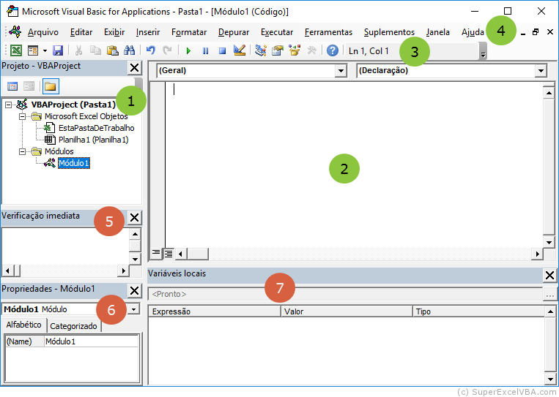Switch to the Categorizado tab
The image size is (559, 397).
pyautogui.click(x=73, y=326)
